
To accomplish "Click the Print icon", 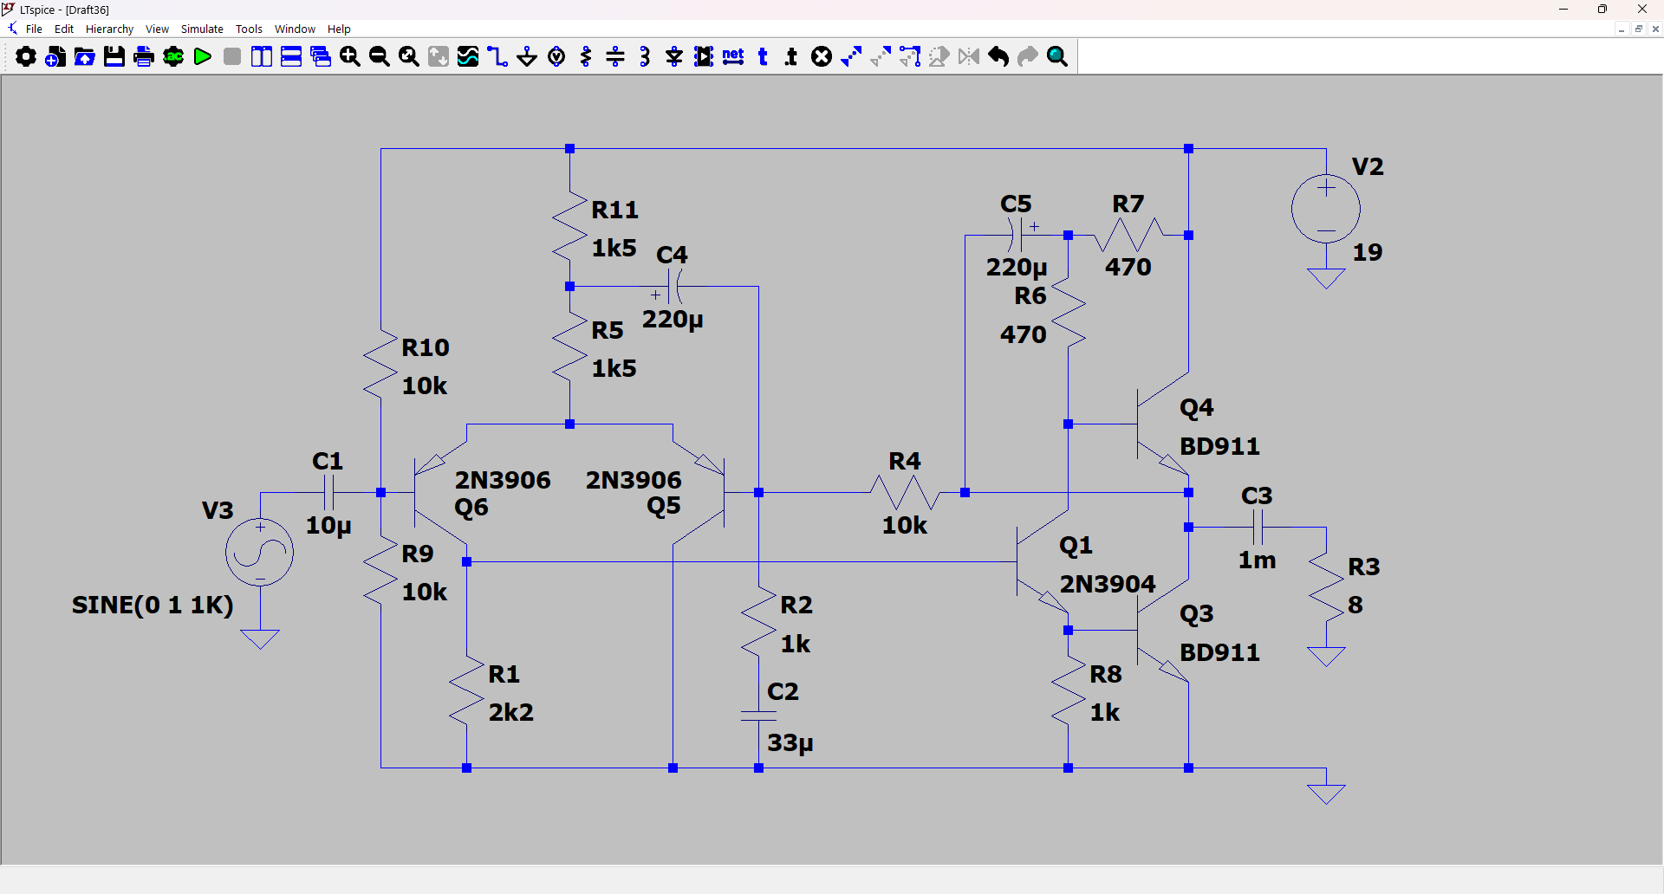I will 144,57.
